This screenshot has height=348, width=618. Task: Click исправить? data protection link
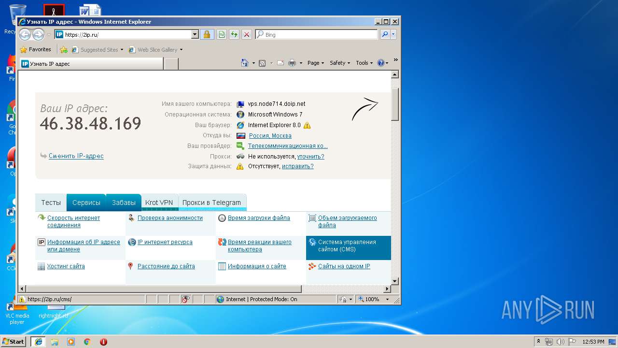click(298, 166)
